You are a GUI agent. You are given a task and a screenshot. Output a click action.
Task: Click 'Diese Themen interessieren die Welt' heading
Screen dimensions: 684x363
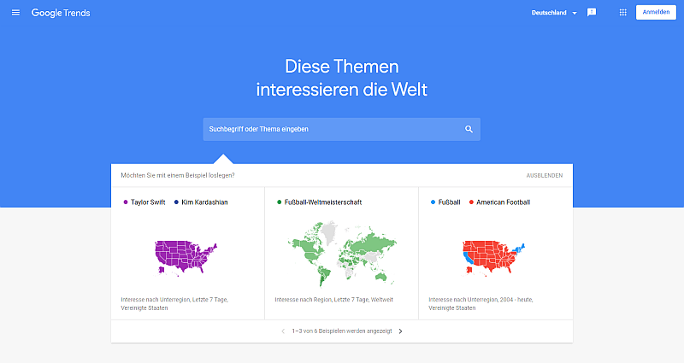click(341, 78)
